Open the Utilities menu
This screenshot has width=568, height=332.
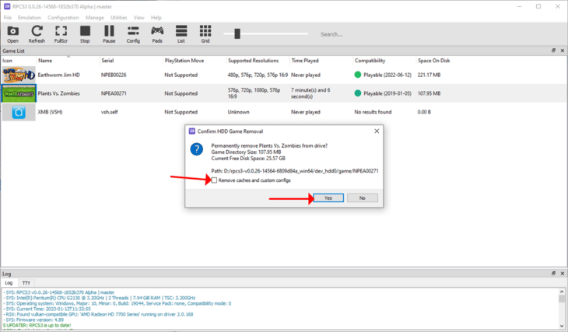point(118,17)
